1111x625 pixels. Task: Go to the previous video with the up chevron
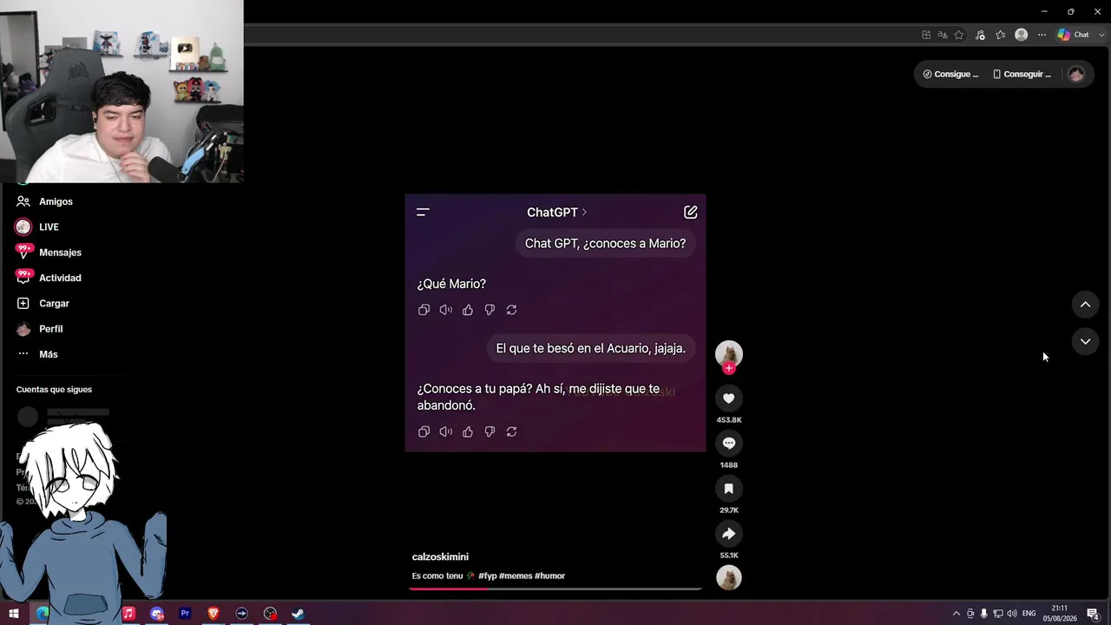pos(1085,305)
